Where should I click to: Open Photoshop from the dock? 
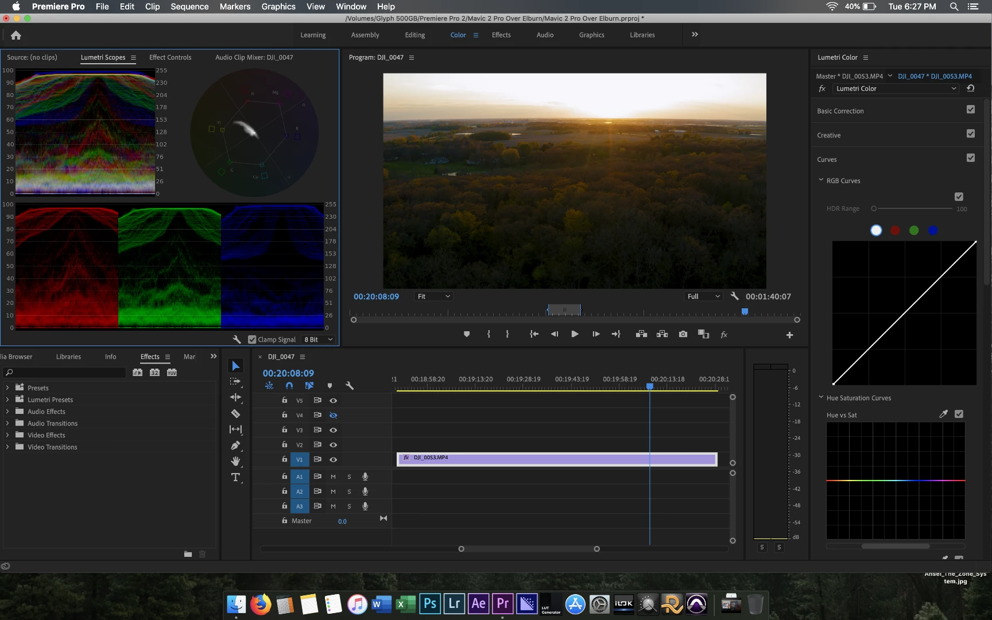pyautogui.click(x=429, y=603)
